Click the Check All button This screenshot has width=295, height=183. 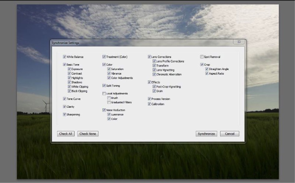[x=66, y=134]
